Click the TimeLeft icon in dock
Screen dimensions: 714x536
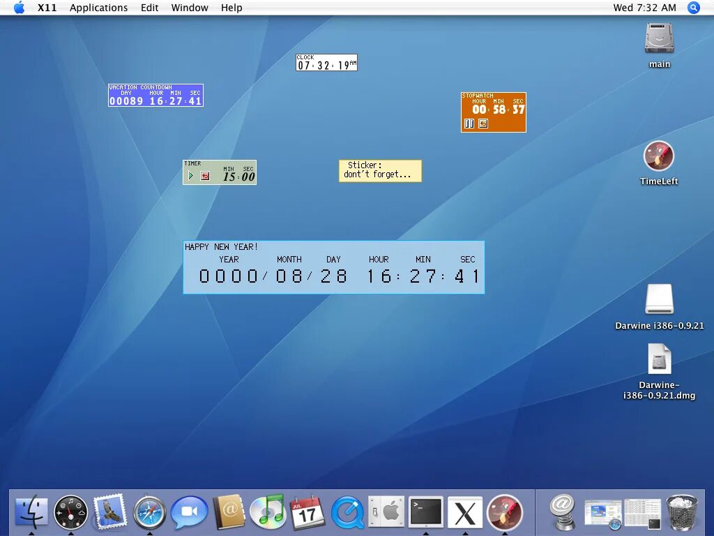click(505, 512)
